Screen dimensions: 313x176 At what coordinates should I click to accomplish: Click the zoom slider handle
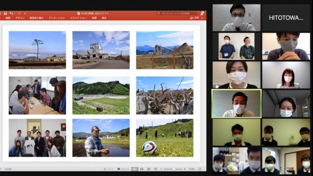tap(174, 169)
